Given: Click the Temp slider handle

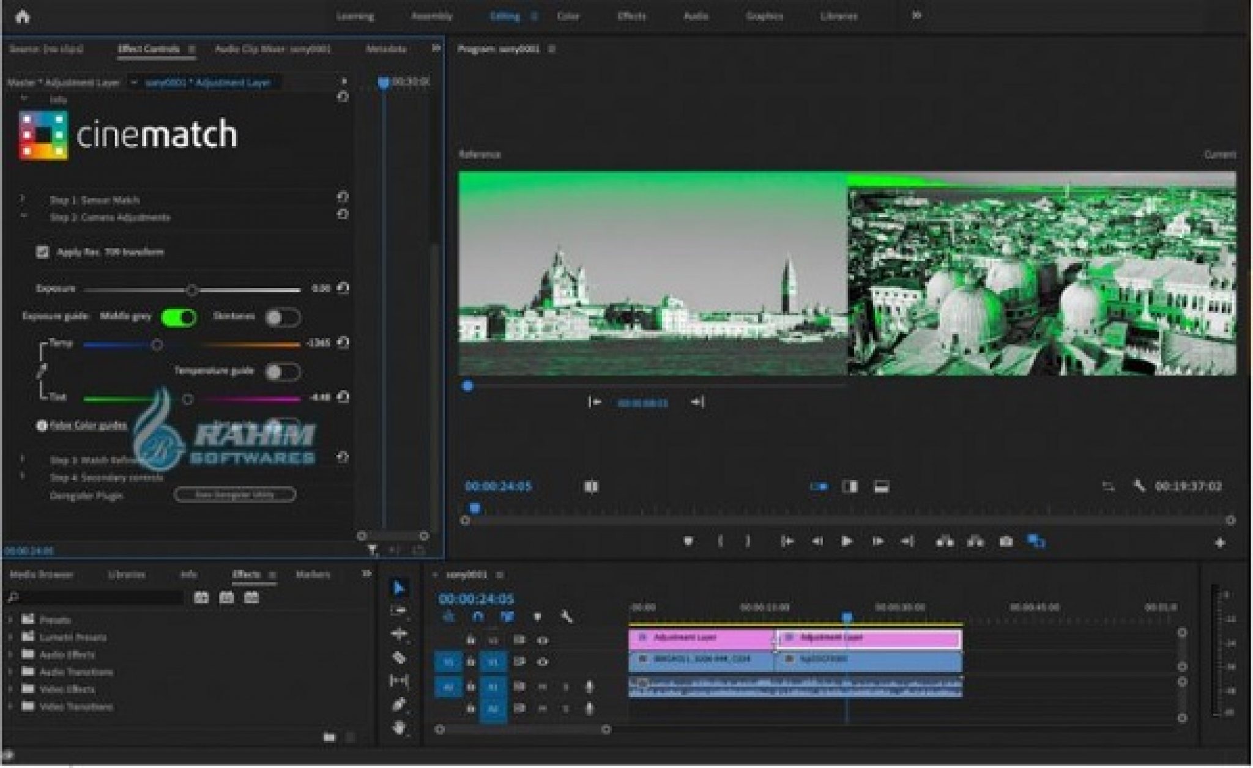Looking at the screenshot, I should [x=157, y=345].
